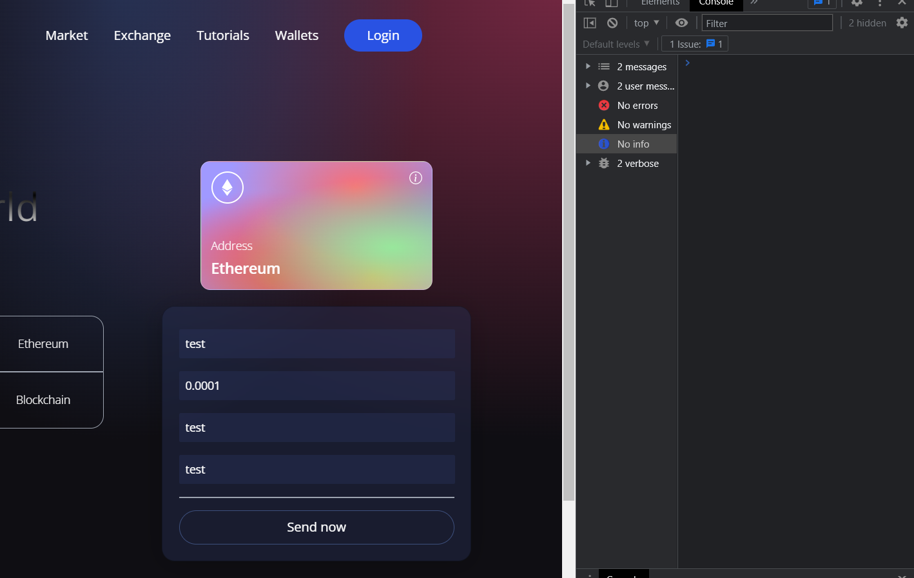The height and width of the screenshot is (578, 914).
Task: Click the Login button
Action: (x=383, y=35)
